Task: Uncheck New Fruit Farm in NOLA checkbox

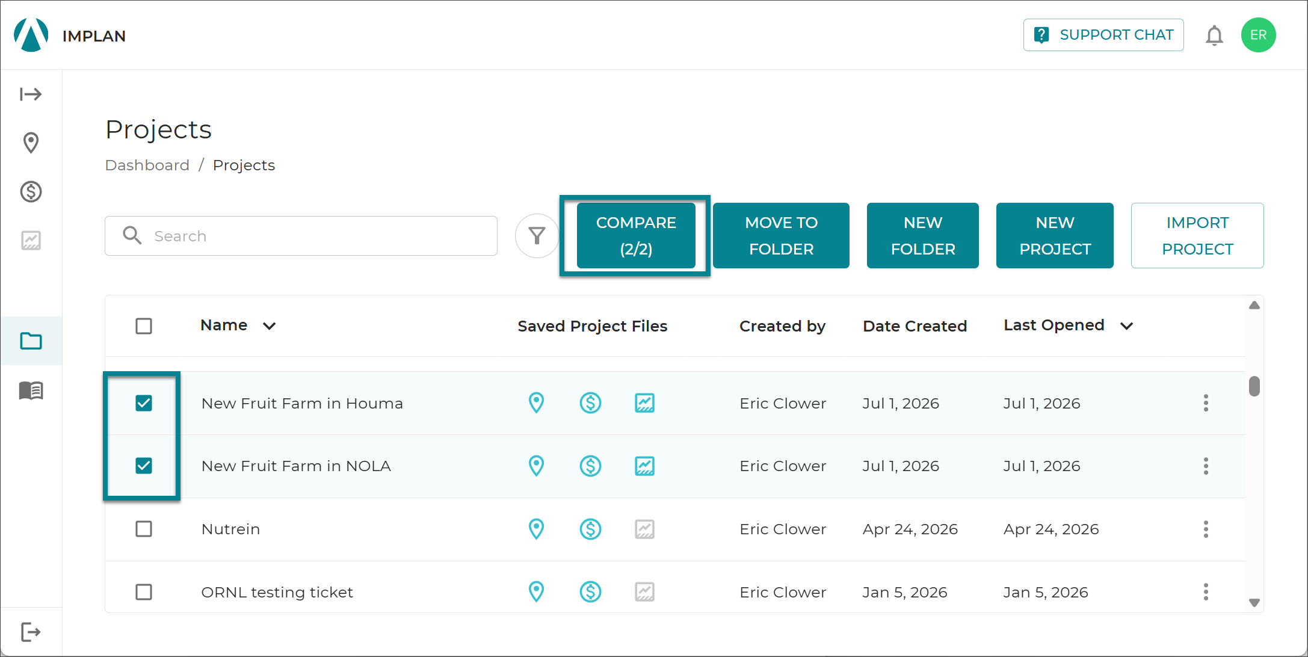Action: pos(144,466)
